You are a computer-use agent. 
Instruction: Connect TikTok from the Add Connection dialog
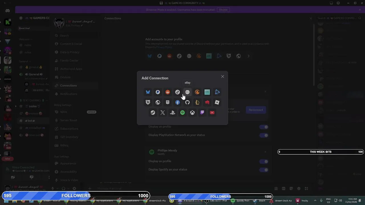click(177, 92)
